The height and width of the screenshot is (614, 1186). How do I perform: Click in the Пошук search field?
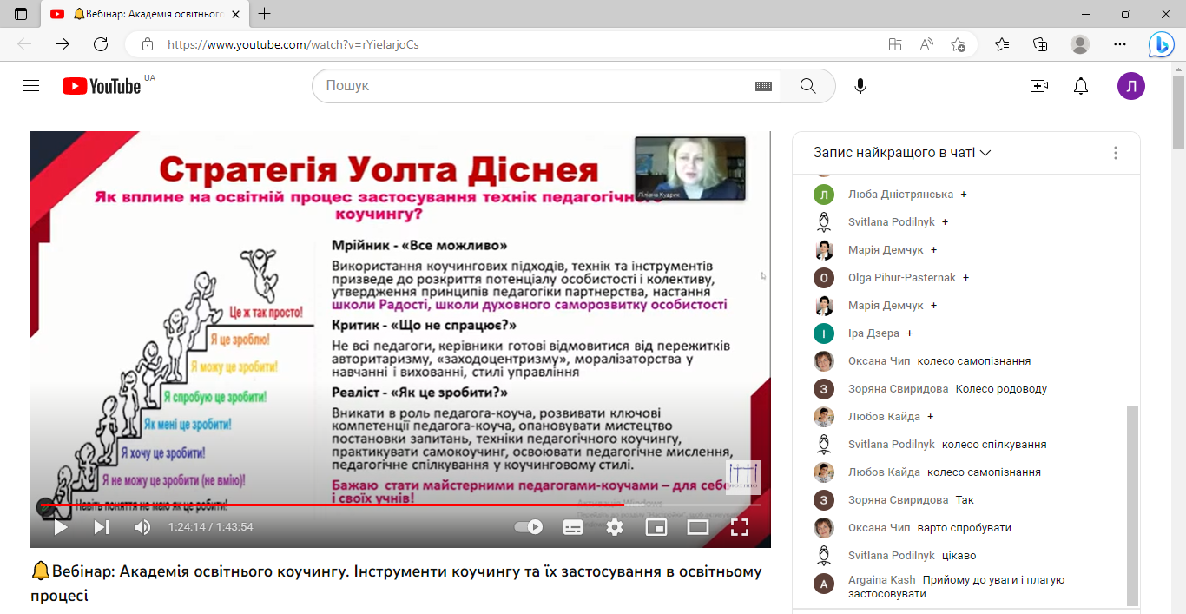[530, 86]
